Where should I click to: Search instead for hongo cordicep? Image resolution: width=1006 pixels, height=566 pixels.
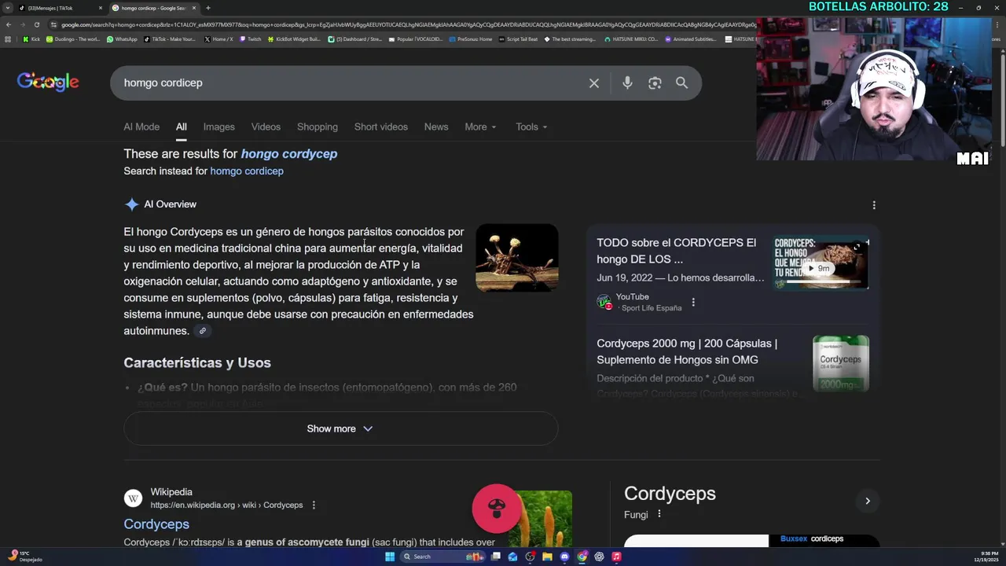point(247,171)
